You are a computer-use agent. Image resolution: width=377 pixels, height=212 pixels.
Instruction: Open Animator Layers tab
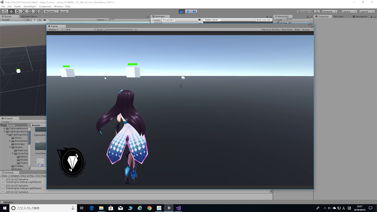(157, 20)
